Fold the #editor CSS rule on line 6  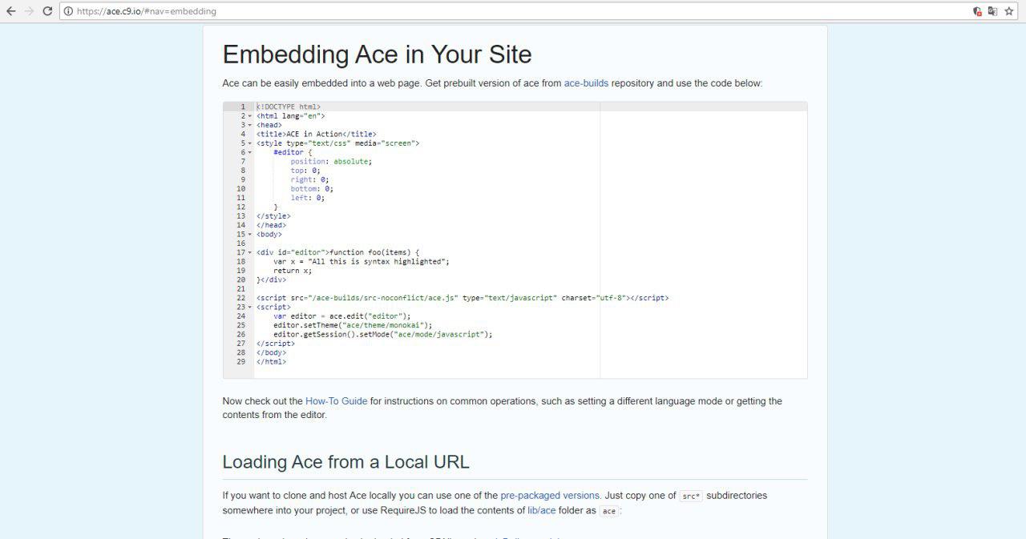[x=249, y=152]
